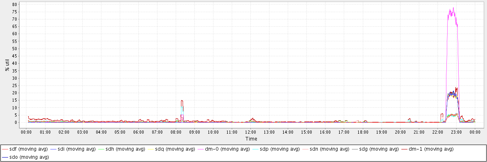Click the top of the magenta dm-0 peak
487x162 pixels.
pyautogui.click(x=453, y=8)
